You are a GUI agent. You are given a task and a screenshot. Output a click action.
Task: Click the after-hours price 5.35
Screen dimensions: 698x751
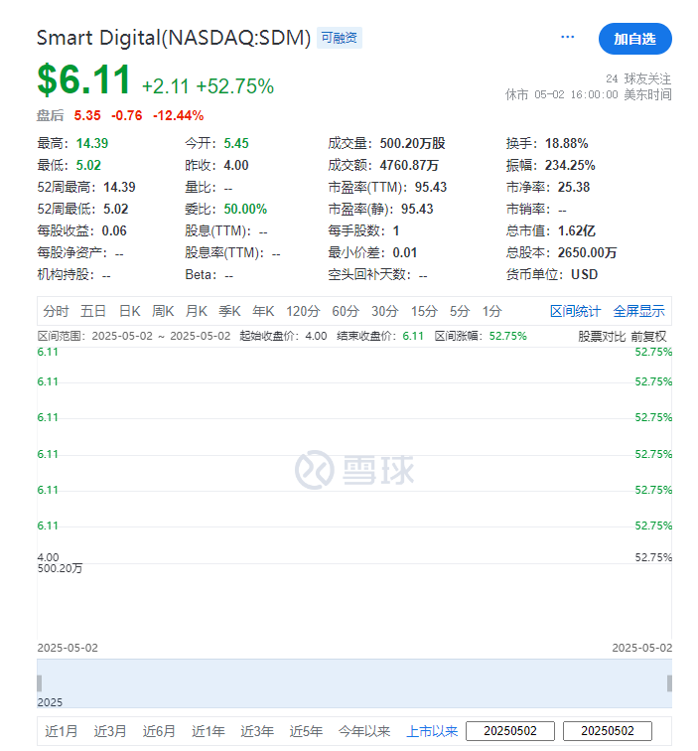click(x=87, y=115)
